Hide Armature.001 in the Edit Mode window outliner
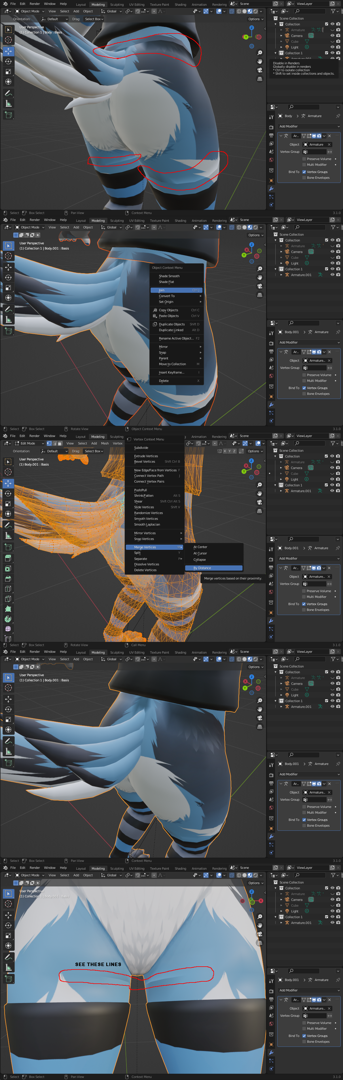The width and height of the screenshot is (343, 1080). [332, 491]
